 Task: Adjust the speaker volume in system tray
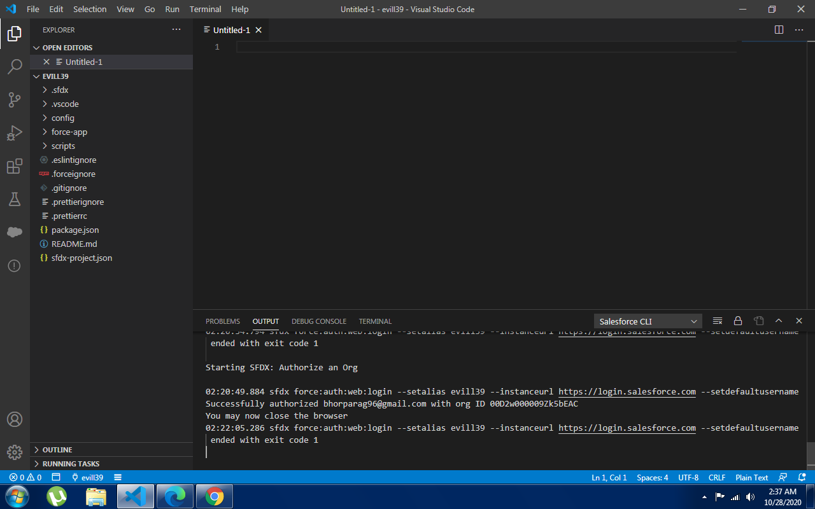pyautogui.click(x=750, y=497)
